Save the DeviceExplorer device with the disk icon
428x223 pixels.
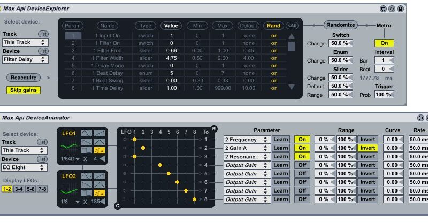(416, 9)
